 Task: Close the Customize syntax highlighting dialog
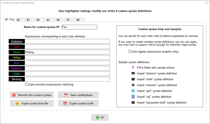207,3
